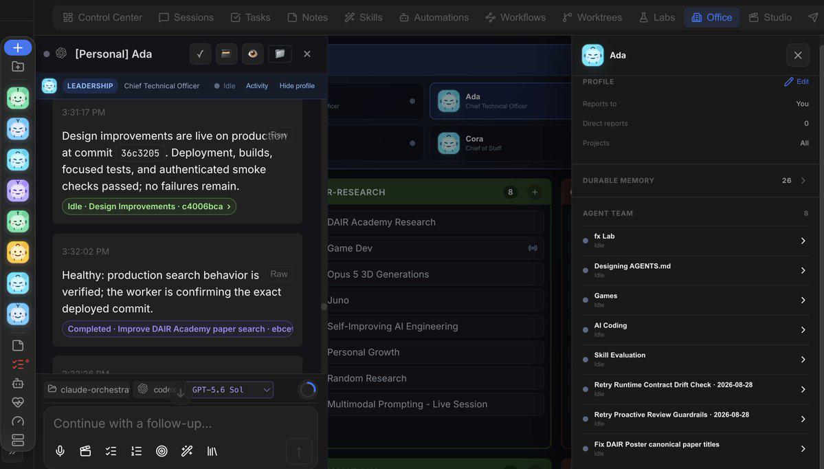Click the send arrow button in composer
The width and height of the screenshot is (824, 469).
pyautogui.click(x=299, y=452)
